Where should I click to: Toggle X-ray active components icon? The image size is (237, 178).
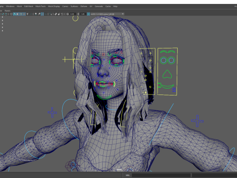click(59, 14)
